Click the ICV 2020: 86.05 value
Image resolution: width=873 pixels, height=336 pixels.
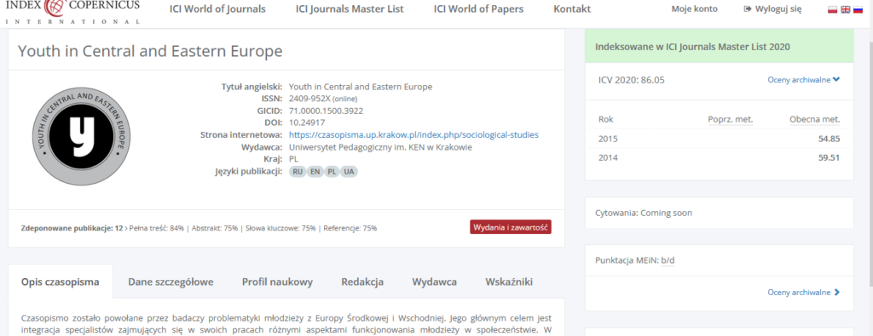coord(632,79)
